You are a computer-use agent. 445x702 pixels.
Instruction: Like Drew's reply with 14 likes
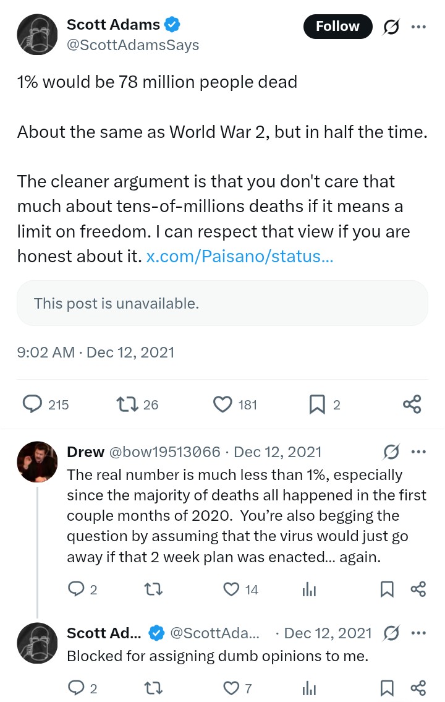pyautogui.click(x=231, y=589)
